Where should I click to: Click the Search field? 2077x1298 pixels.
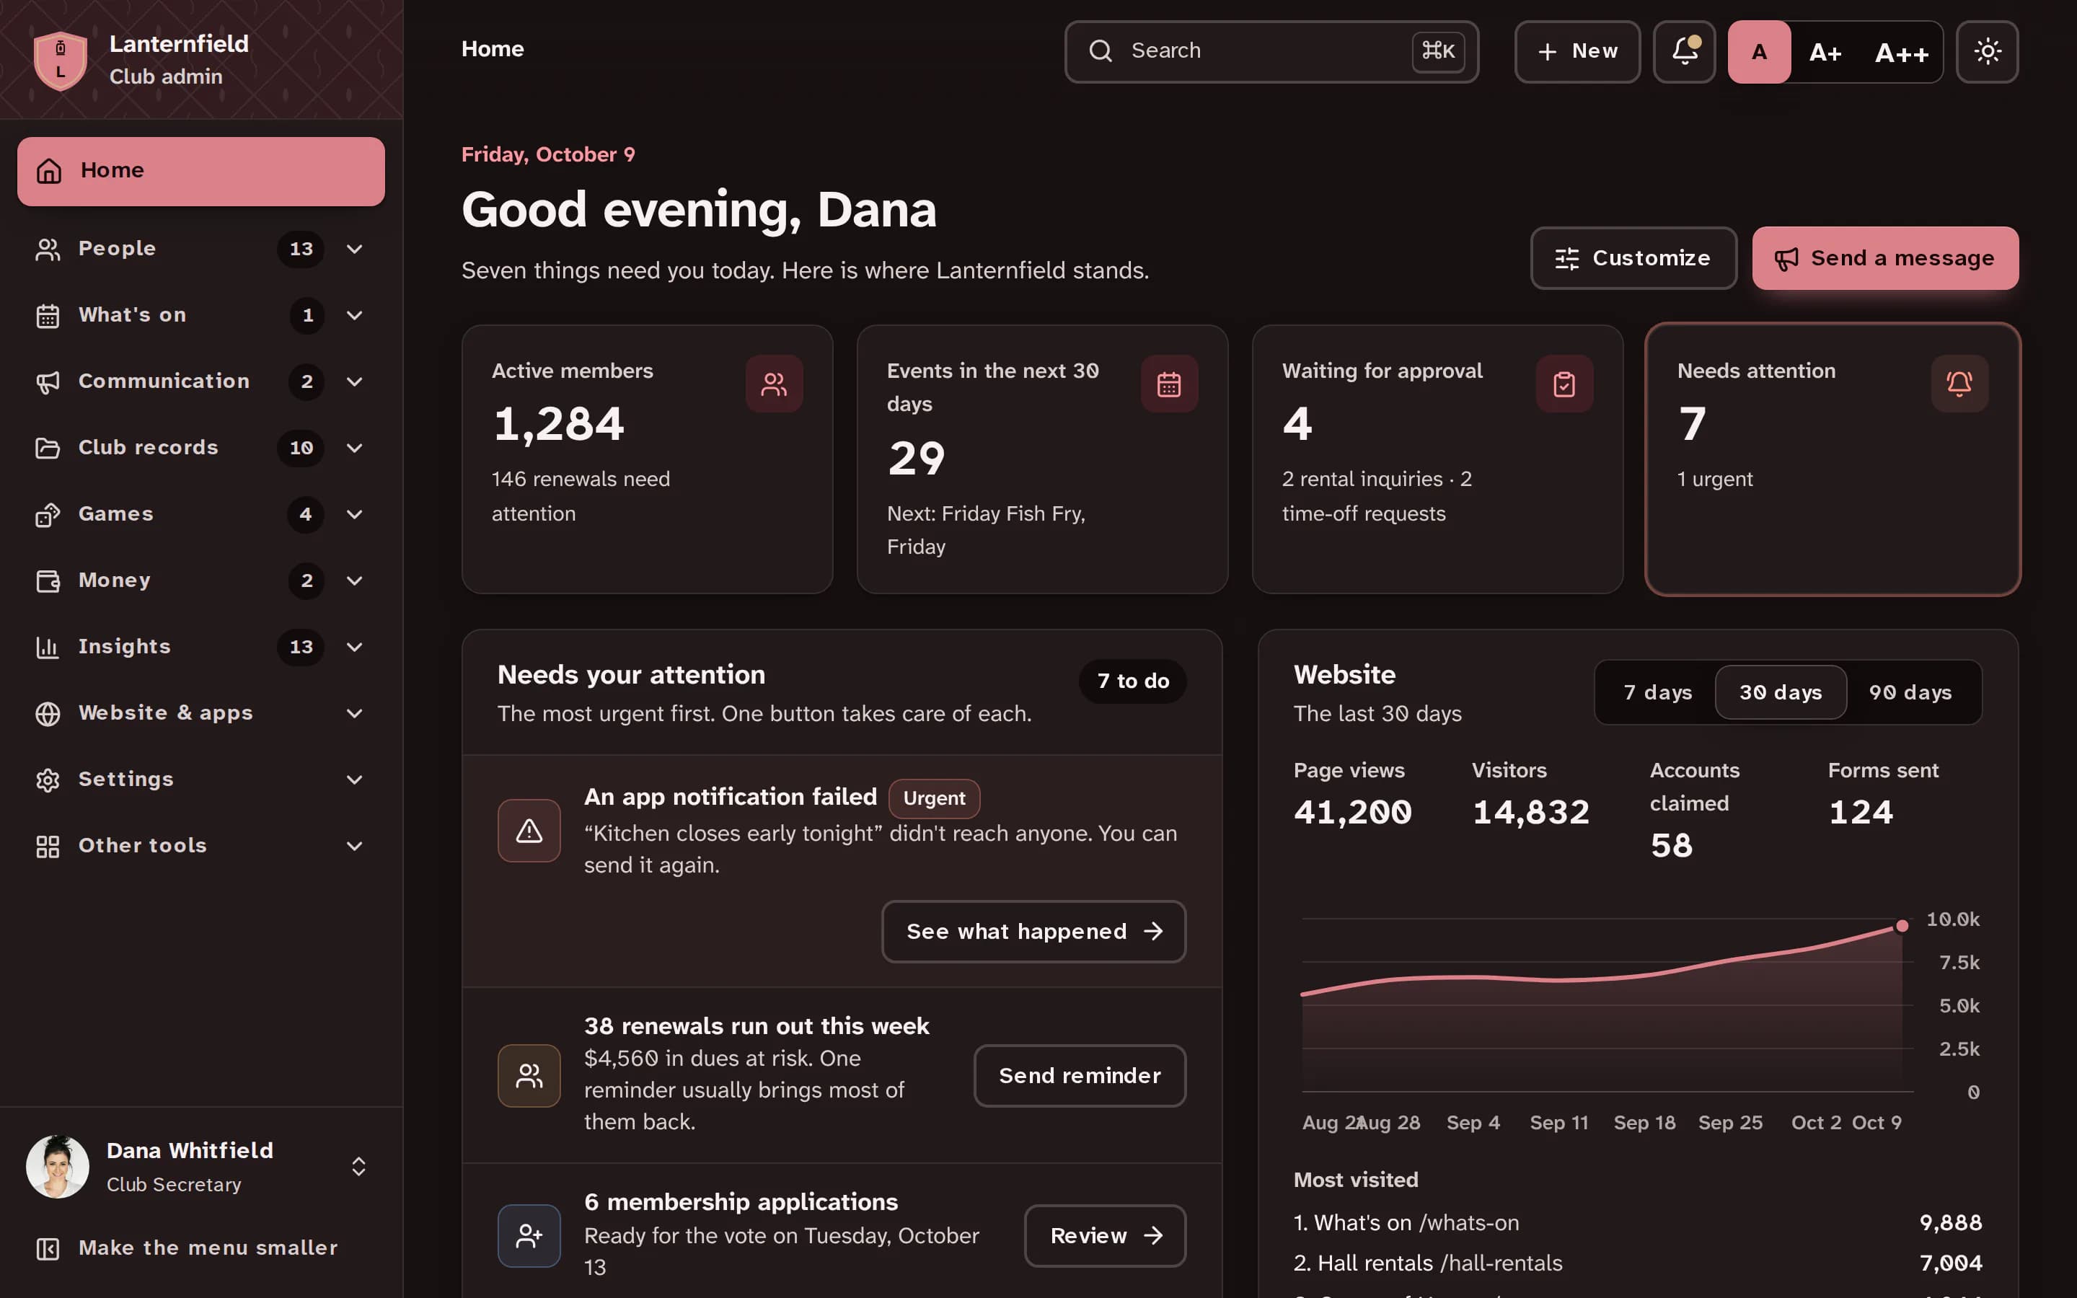coord(1271,51)
